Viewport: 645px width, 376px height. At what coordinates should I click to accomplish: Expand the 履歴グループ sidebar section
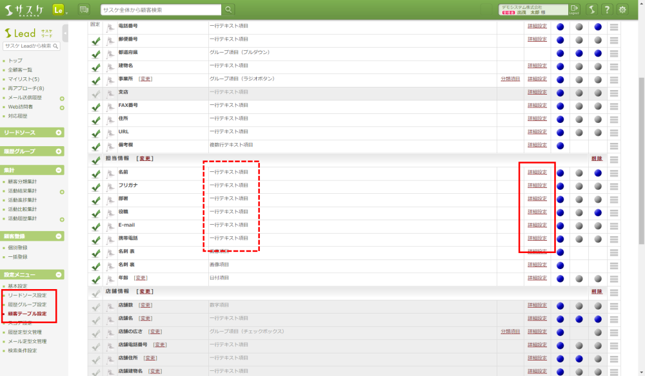[59, 151]
